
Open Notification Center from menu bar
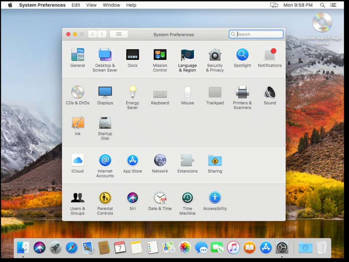[x=333, y=5]
